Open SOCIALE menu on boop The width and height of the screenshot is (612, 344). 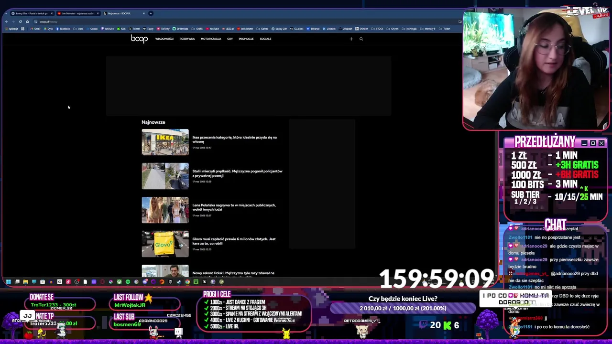(x=265, y=39)
